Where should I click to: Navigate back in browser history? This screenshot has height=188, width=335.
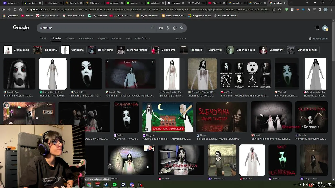4,10
